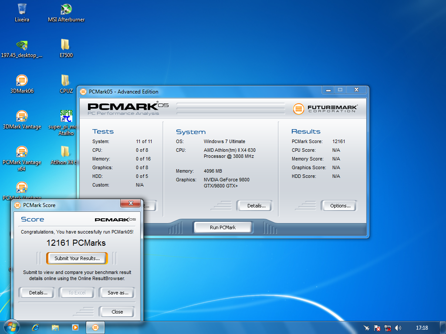Close PCMark Score dialog with red X
This screenshot has height=334, width=446.
tap(131, 203)
